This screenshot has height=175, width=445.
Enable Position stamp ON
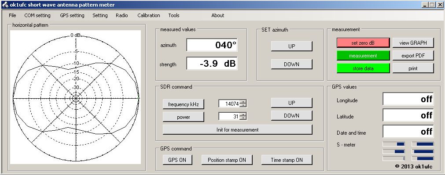pos(227,160)
